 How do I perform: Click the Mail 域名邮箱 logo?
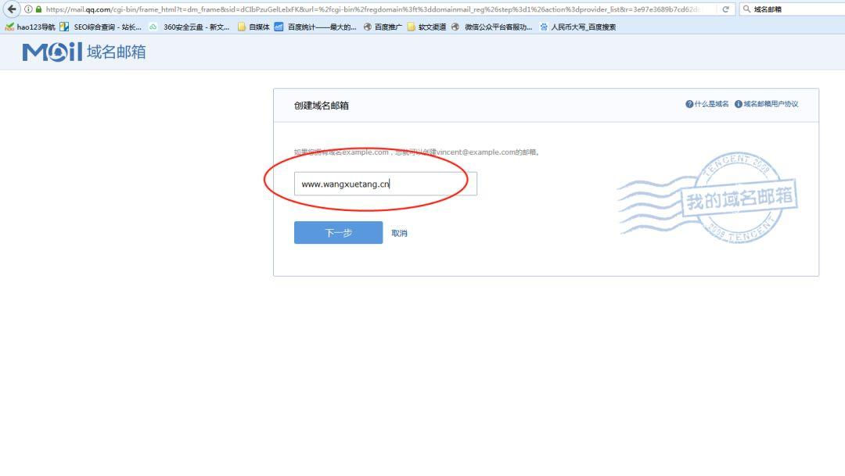click(x=84, y=52)
